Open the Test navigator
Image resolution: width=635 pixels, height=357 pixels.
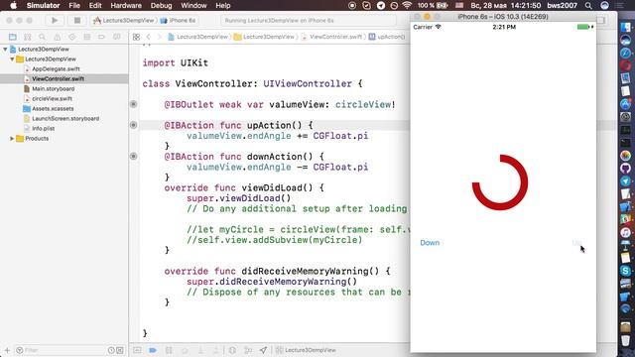pos(72,37)
